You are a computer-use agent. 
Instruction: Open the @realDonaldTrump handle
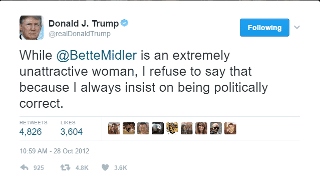point(80,34)
